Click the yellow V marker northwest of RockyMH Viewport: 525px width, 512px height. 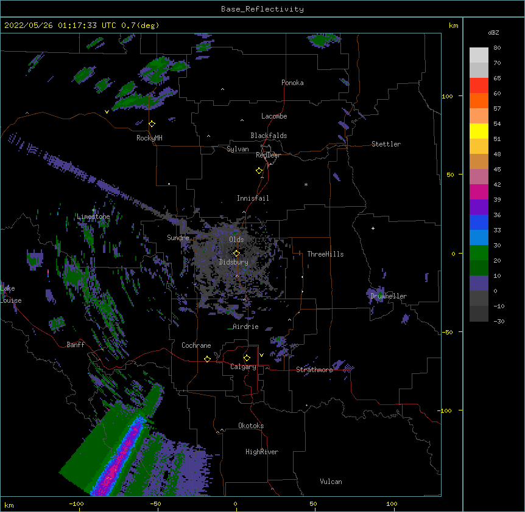click(x=107, y=112)
